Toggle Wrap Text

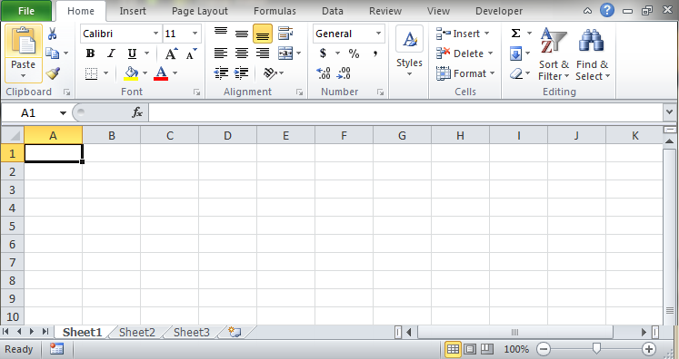[x=285, y=34]
